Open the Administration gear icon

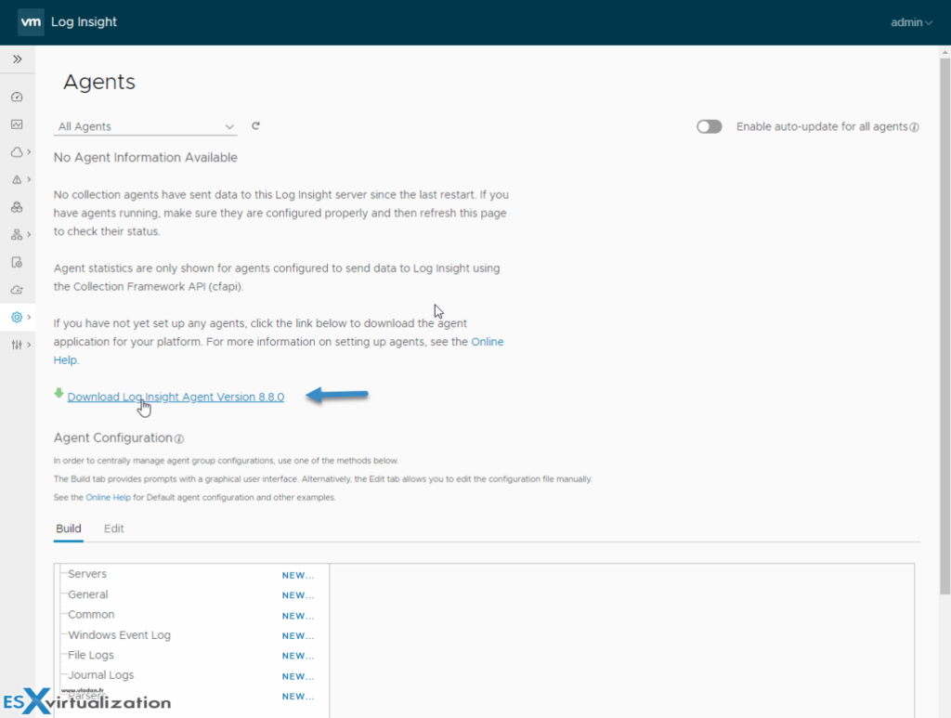18,317
